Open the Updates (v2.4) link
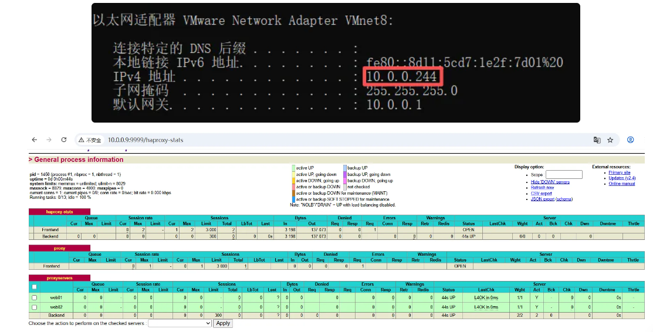Image resolution: width=653 pixels, height=332 pixels. (x=622, y=178)
